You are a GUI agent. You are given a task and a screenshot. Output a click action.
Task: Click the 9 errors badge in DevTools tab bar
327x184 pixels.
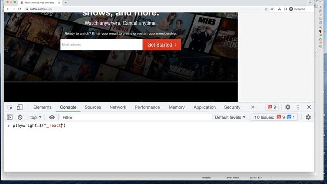click(272, 107)
